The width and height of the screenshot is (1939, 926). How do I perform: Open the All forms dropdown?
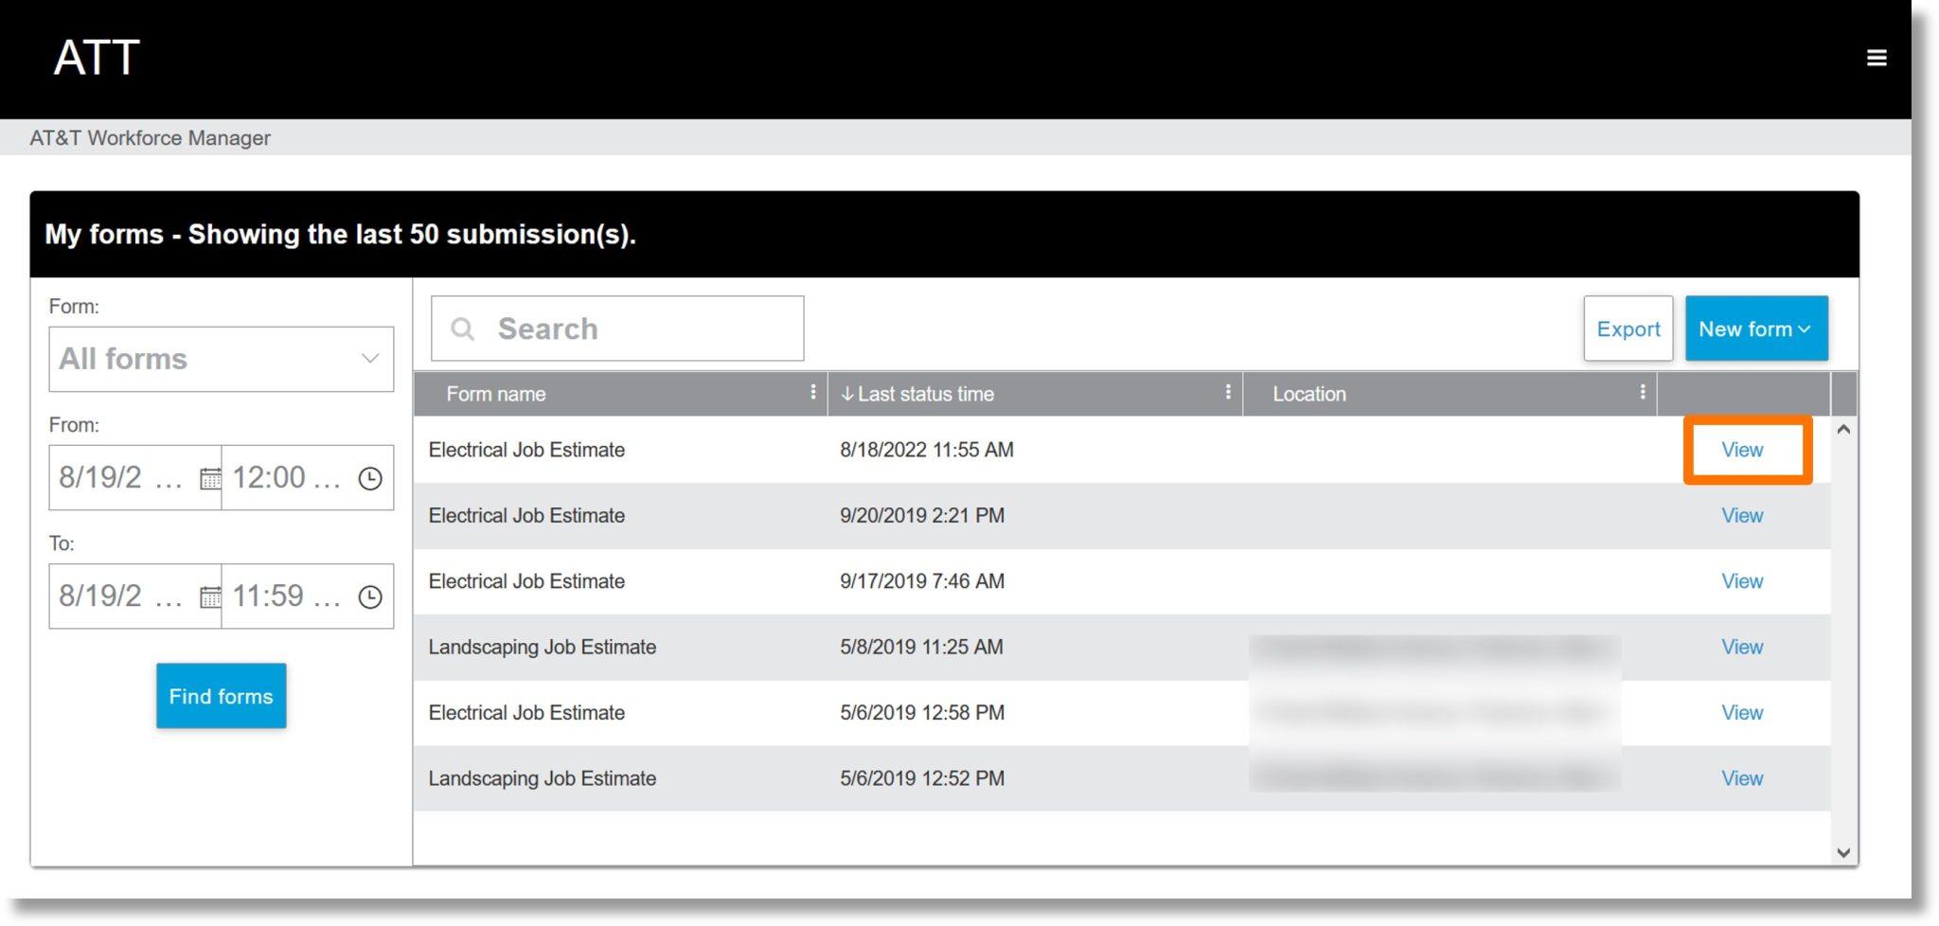221,359
